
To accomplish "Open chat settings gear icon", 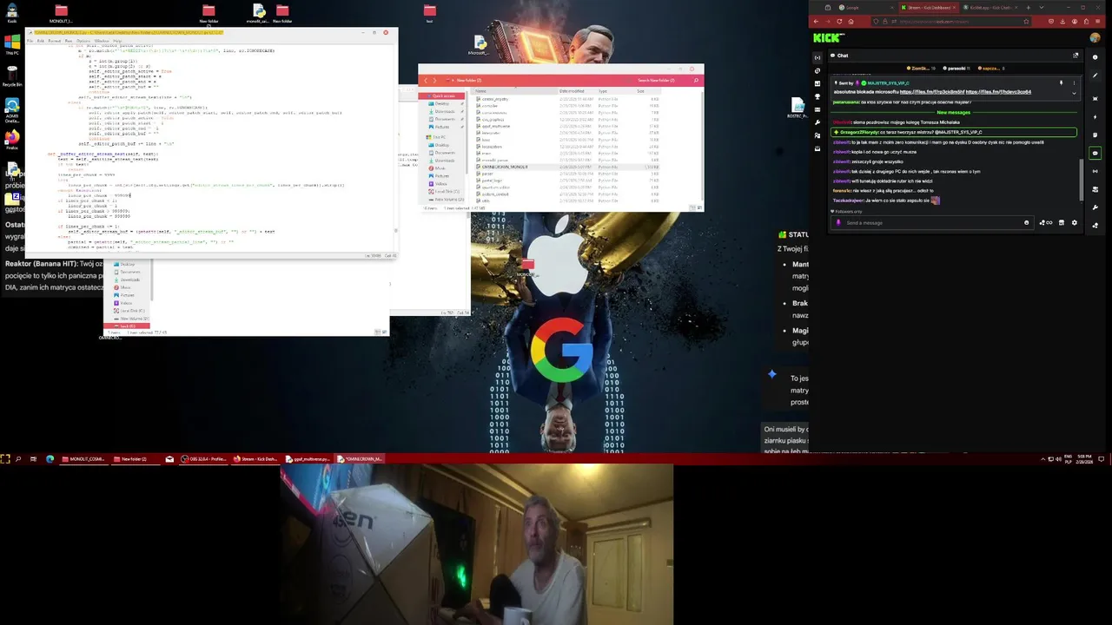I will (x=1075, y=222).
